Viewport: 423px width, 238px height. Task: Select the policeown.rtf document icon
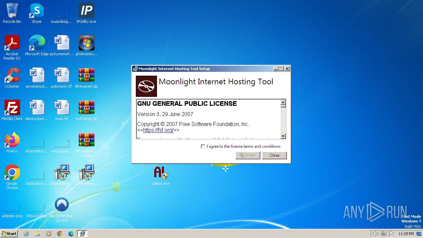[x=62, y=78]
